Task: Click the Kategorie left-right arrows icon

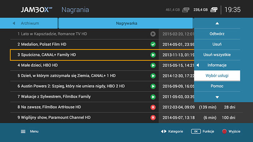Action: tap(164, 132)
